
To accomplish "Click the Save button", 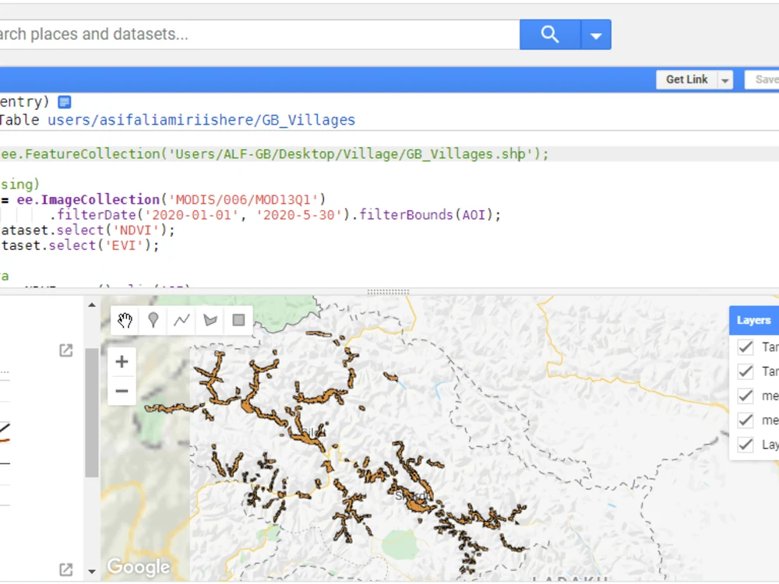I will tap(766, 79).
